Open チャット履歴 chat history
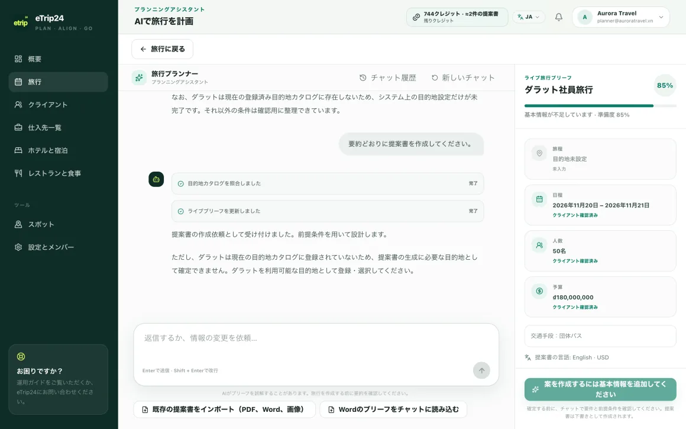The image size is (686, 429). tap(387, 78)
